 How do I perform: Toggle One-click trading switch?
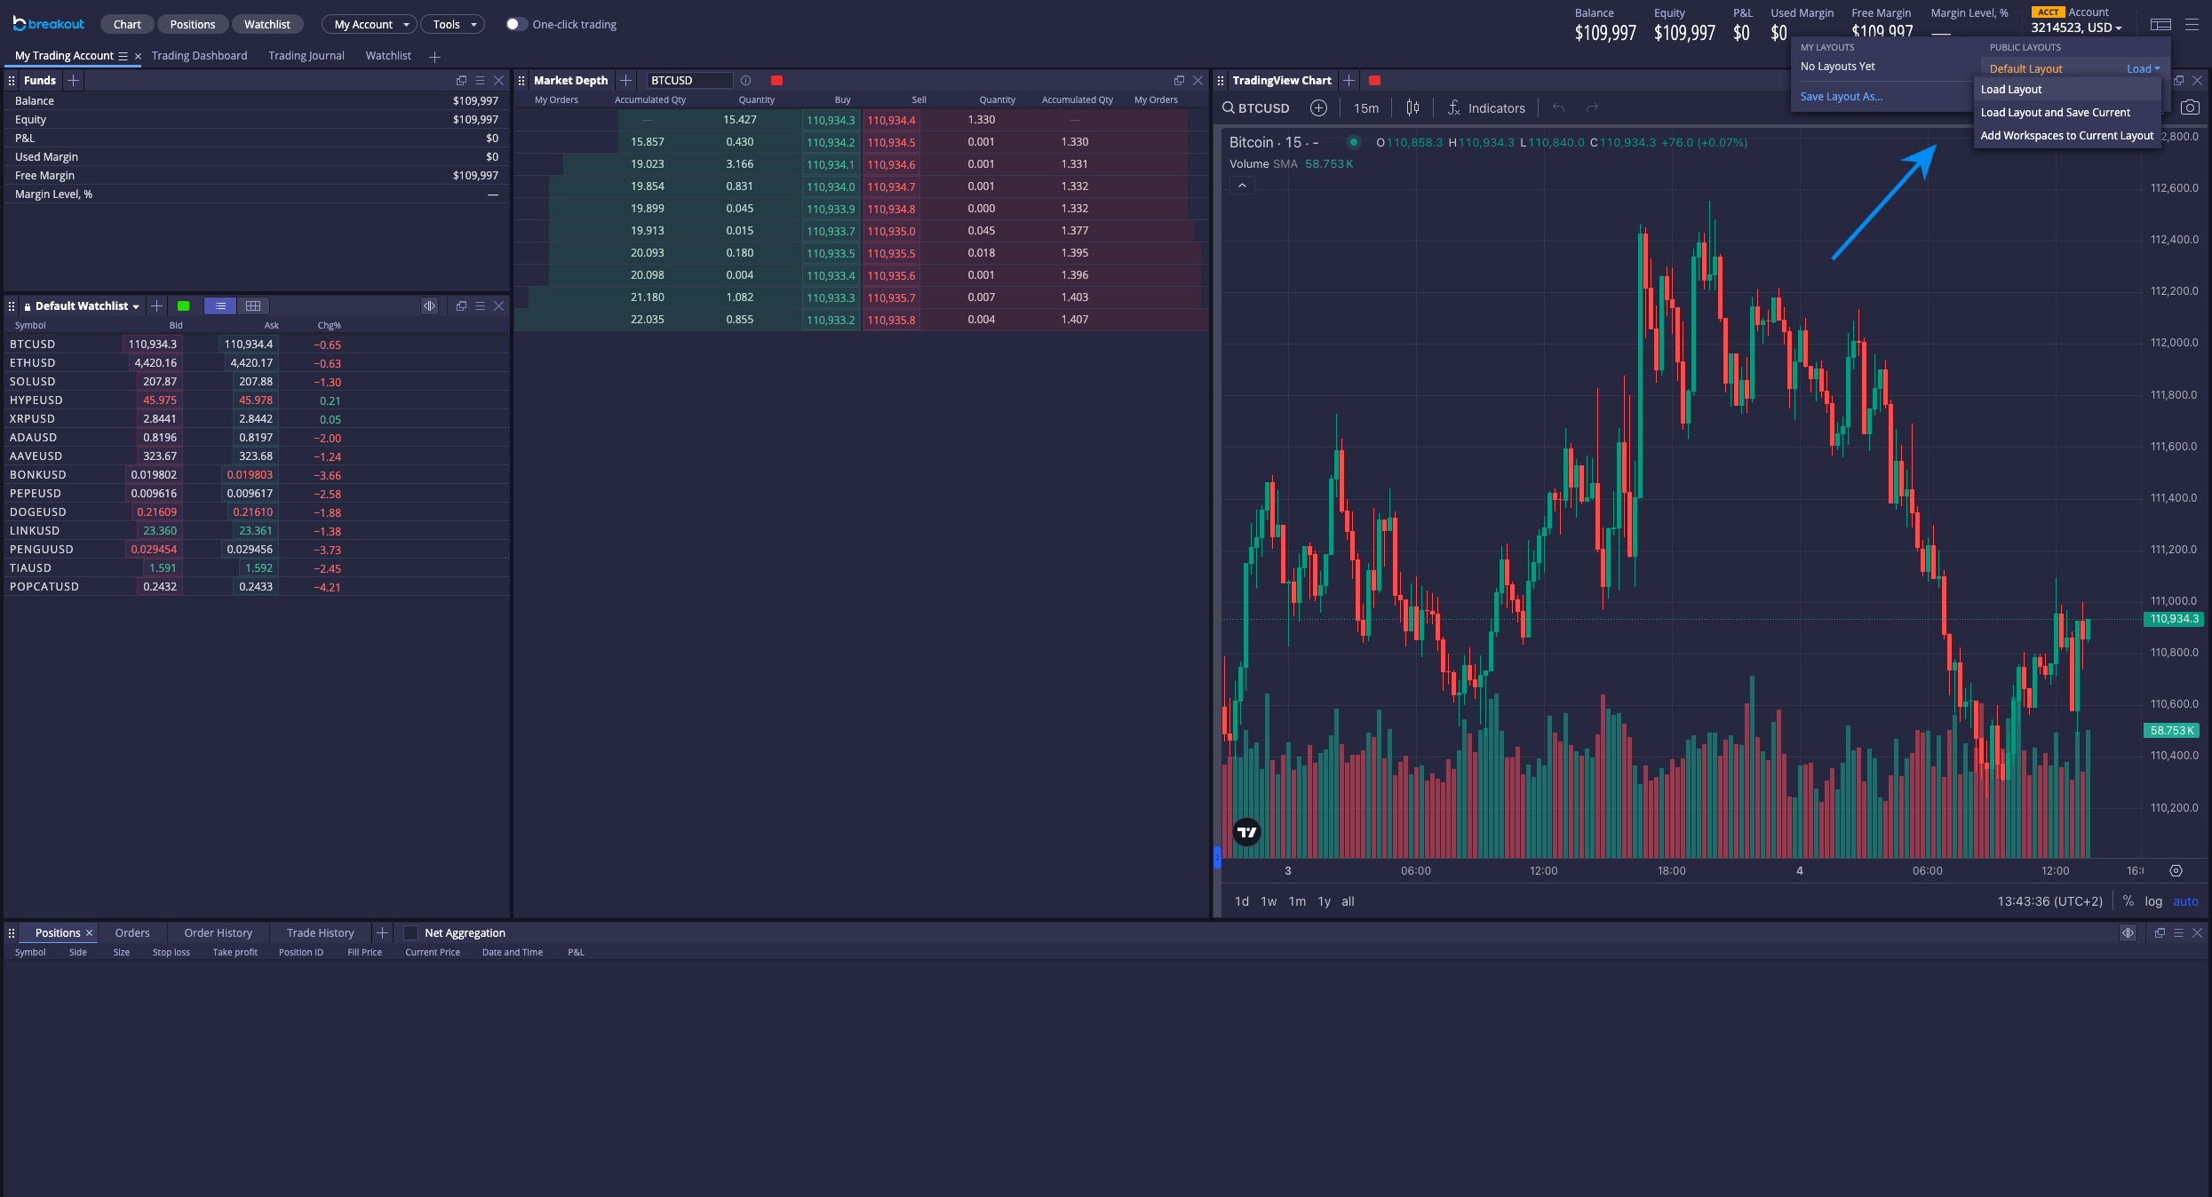click(516, 25)
